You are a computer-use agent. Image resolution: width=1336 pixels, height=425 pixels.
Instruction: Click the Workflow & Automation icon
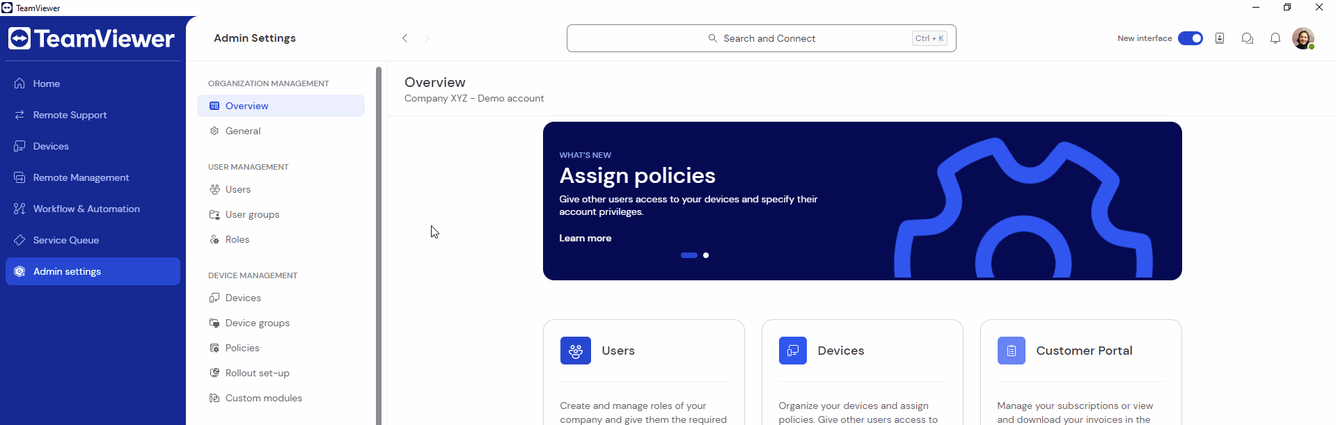(x=19, y=209)
